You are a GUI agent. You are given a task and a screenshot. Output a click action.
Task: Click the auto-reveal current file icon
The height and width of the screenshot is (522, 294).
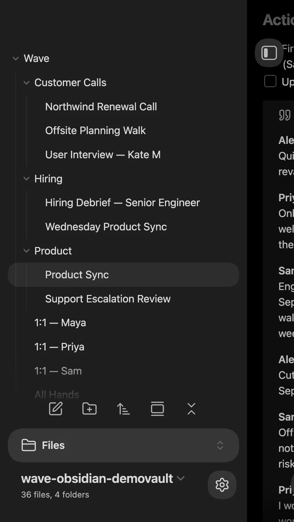(x=157, y=408)
